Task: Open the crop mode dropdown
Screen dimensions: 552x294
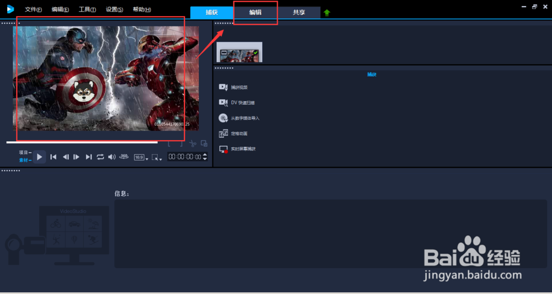Action: tap(157, 158)
